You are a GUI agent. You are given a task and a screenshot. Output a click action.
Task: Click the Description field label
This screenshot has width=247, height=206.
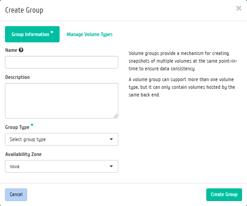[18, 77]
